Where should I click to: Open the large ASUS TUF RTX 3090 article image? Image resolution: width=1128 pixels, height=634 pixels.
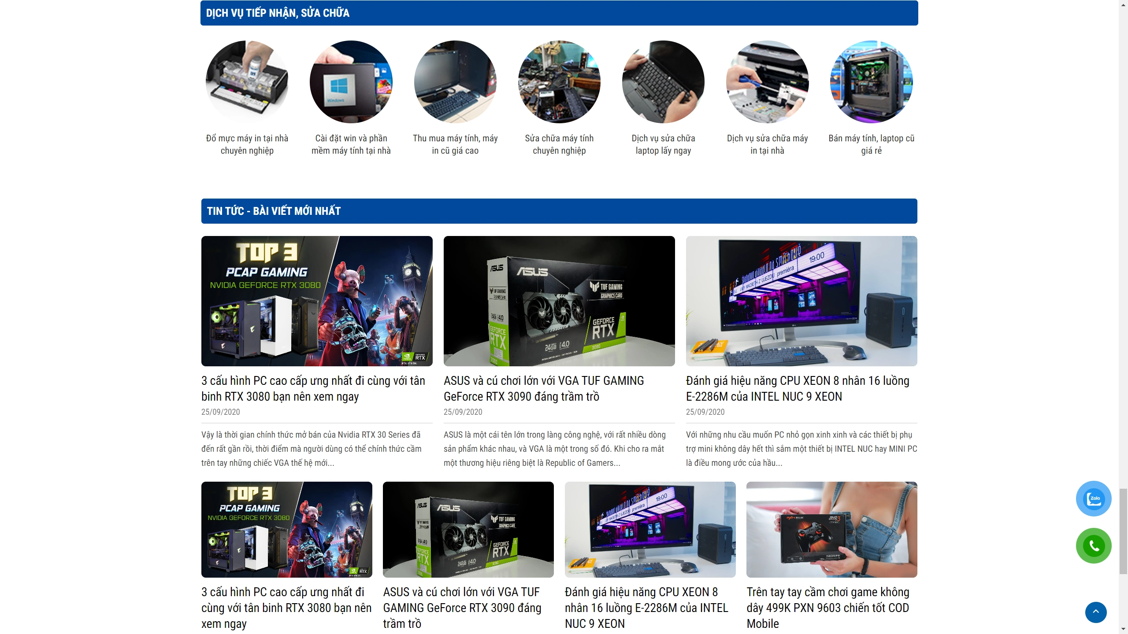pyautogui.click(x=559, y=301)
